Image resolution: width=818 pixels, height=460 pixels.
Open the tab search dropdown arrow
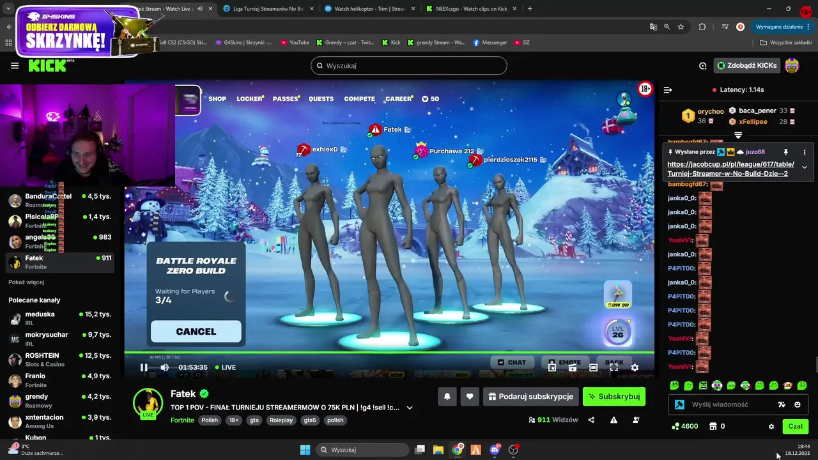point(8,9)
